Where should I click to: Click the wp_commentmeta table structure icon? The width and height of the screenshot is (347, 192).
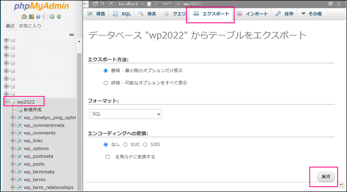[x=20, y=125]
